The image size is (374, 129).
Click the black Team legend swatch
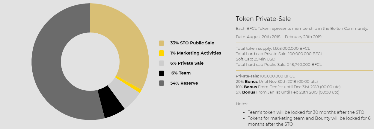(x=162, y=73)
